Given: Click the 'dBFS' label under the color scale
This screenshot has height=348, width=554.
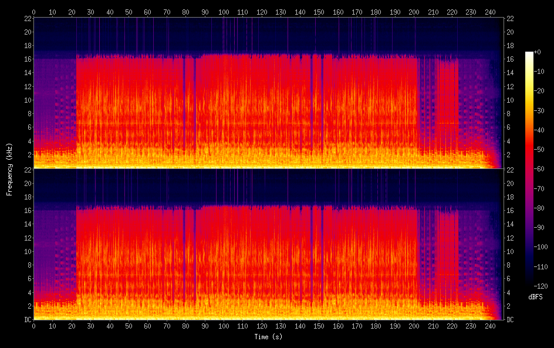Looking at the screenshot, I should click(535, 297).
